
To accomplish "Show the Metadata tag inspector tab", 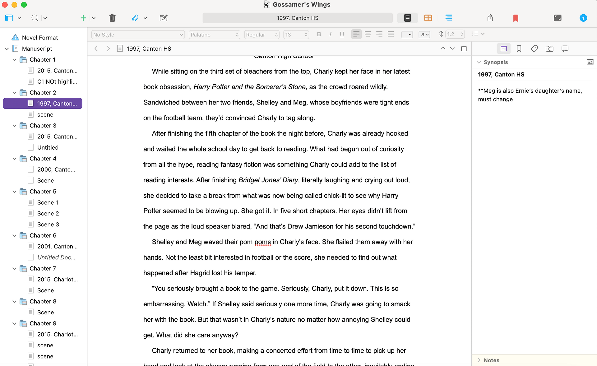I will (534, 49).
